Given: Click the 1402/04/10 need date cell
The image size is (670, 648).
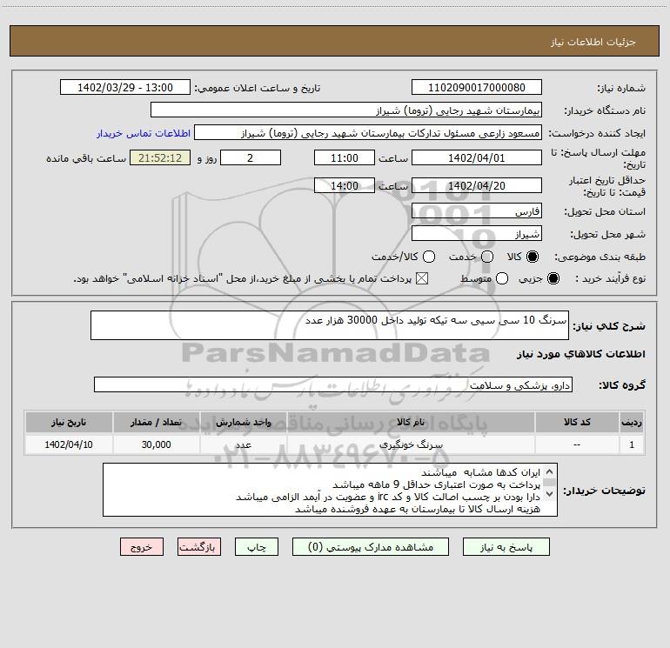Looking at the screenshot, I should [x=69, y=444].
